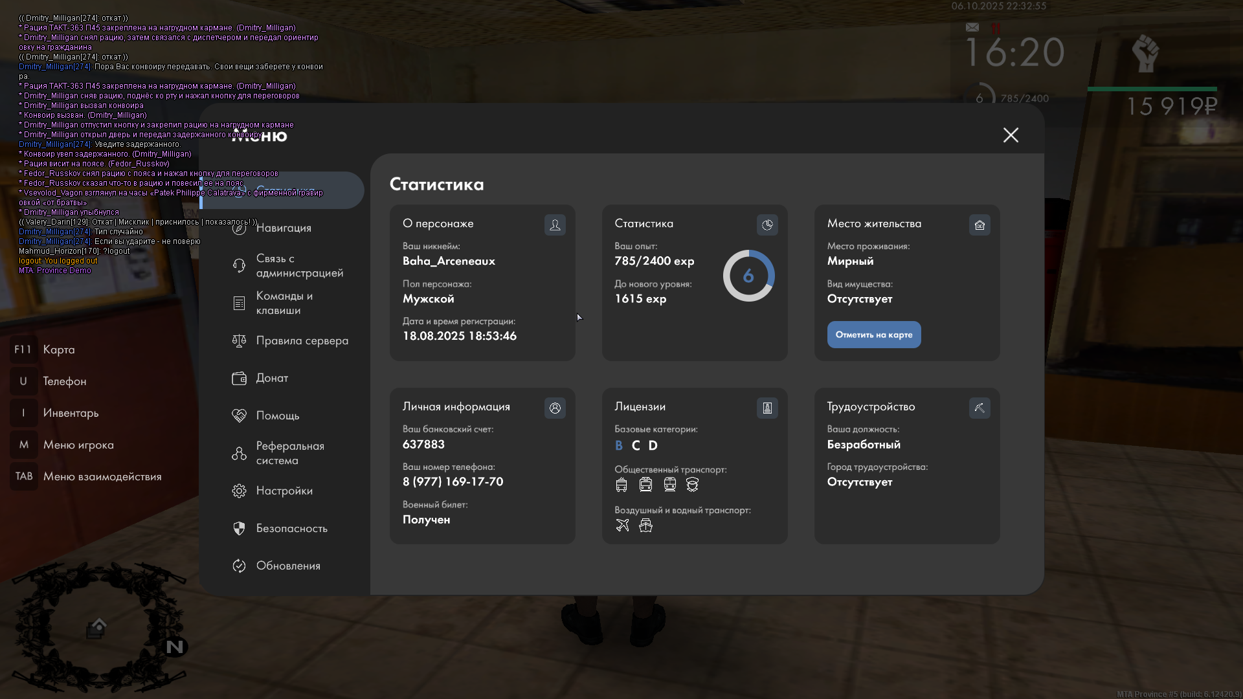Open the Безопасность sidebar item
Screen dimensions: 1243x699
(291, 528)
